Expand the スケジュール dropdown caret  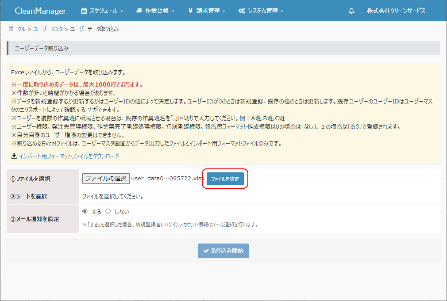pyautogui.click(x=122, y=11)
